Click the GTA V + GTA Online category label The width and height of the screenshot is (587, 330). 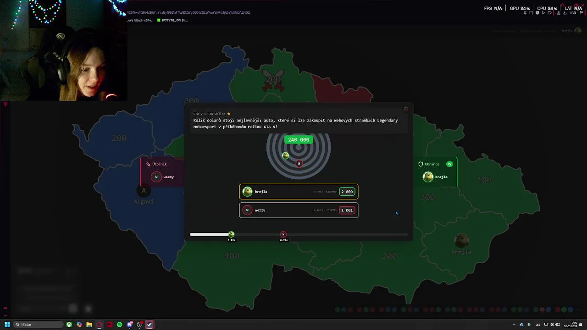pos(210,114)
